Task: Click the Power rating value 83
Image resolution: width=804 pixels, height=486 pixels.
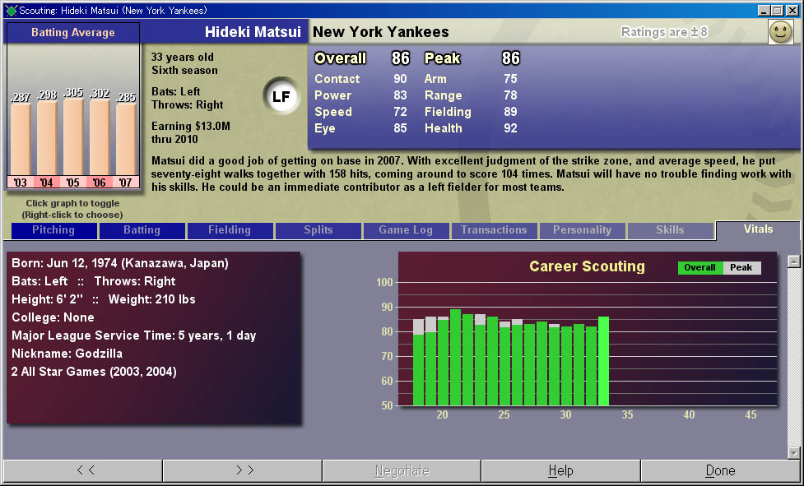Action: click(x=401, y=95)
